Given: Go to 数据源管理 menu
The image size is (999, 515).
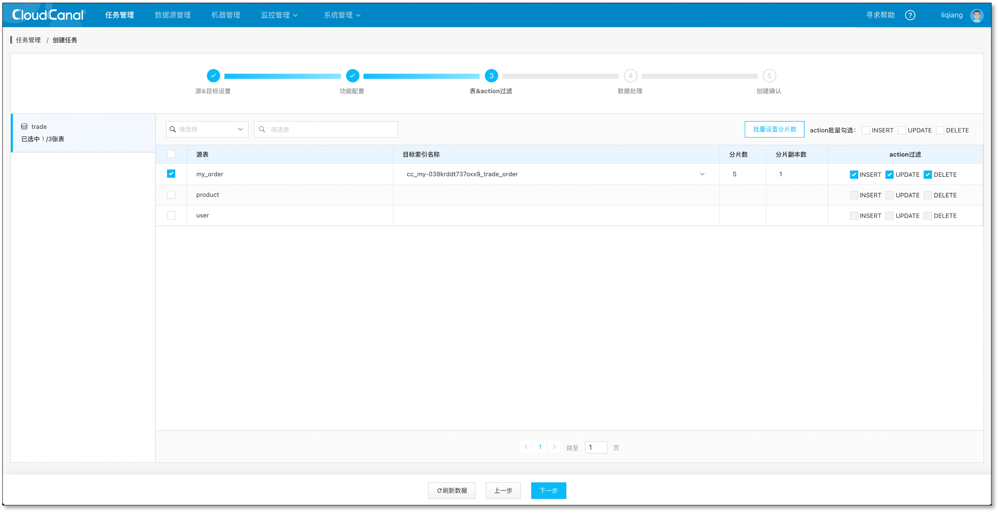Looking at the screenshot, I should 173,15.
